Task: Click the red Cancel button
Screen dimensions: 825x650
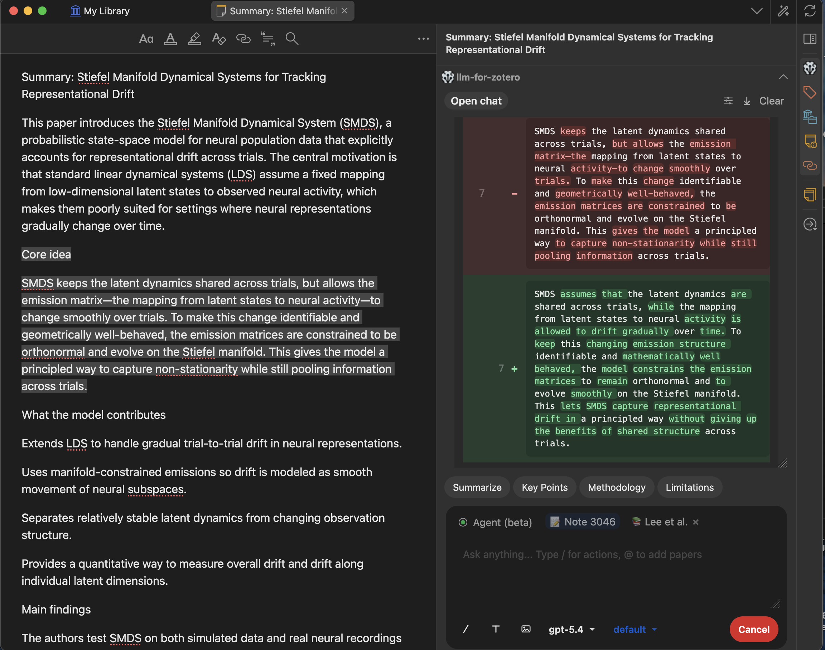Action: pos(753,630)
